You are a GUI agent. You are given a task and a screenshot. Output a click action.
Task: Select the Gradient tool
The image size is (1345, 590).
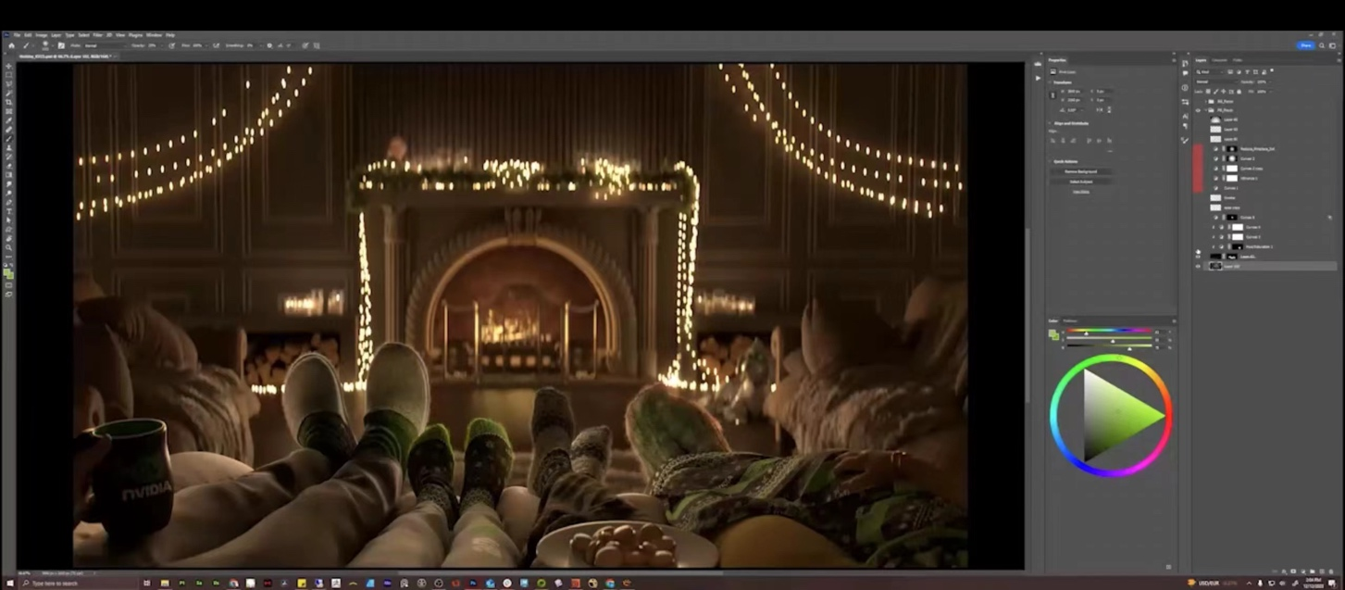[x=7, y=174]
